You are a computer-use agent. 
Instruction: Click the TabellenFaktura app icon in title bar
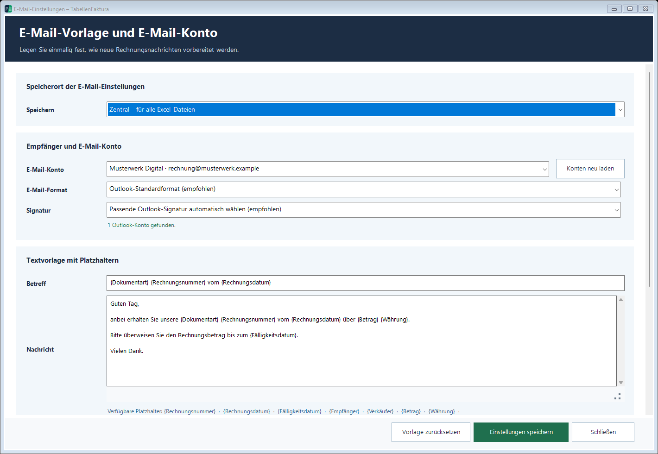point(8,9)
